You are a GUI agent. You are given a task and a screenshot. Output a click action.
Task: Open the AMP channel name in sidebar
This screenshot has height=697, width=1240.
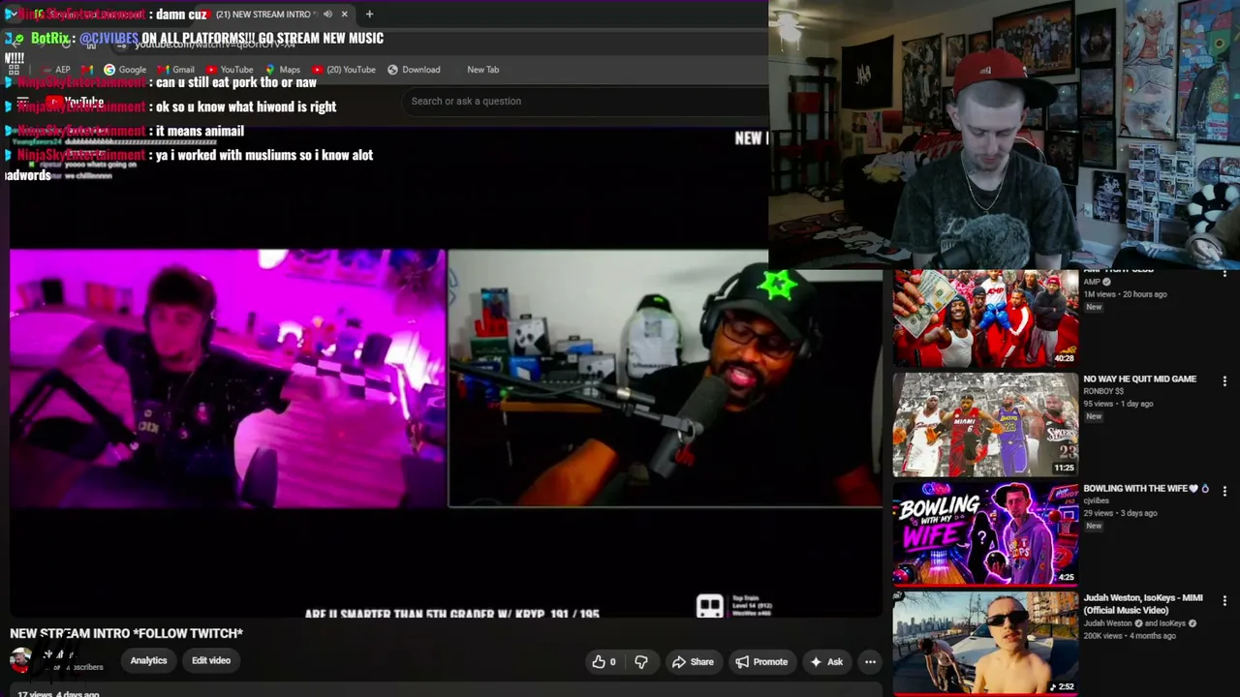coord(1092,282)
